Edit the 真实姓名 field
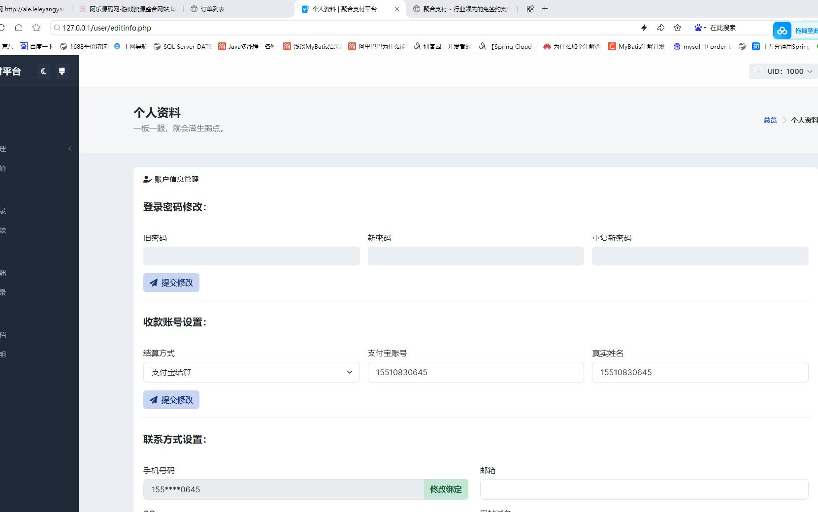The height and width of the screenshot is (512, 818). [x=700, y=372]
